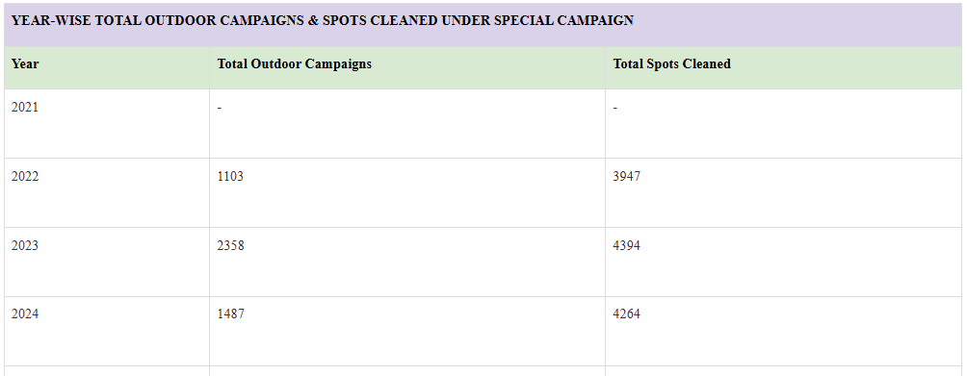Select the 1487 outdoor campaigns value
967x376 pixels.
coord(230,313)
